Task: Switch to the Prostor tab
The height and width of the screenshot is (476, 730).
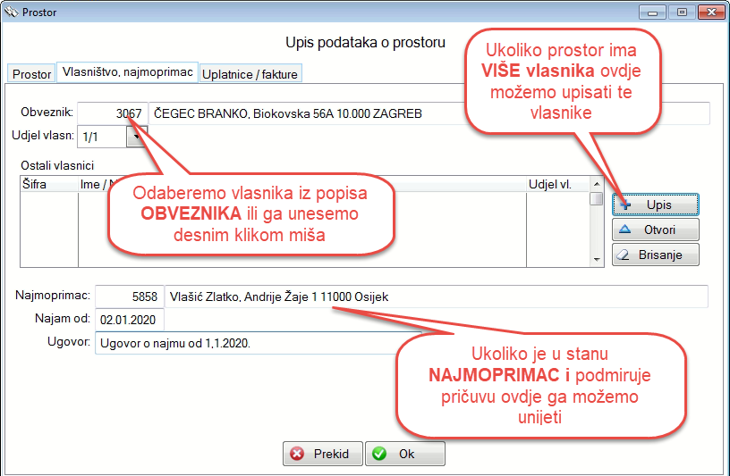Action: tap(31, 74)
